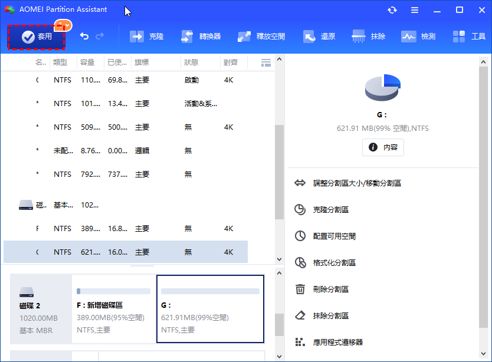Viewport: 492px width, 362px height.
Task: Click the 容量 column header
Action: (x=87, y=62)
